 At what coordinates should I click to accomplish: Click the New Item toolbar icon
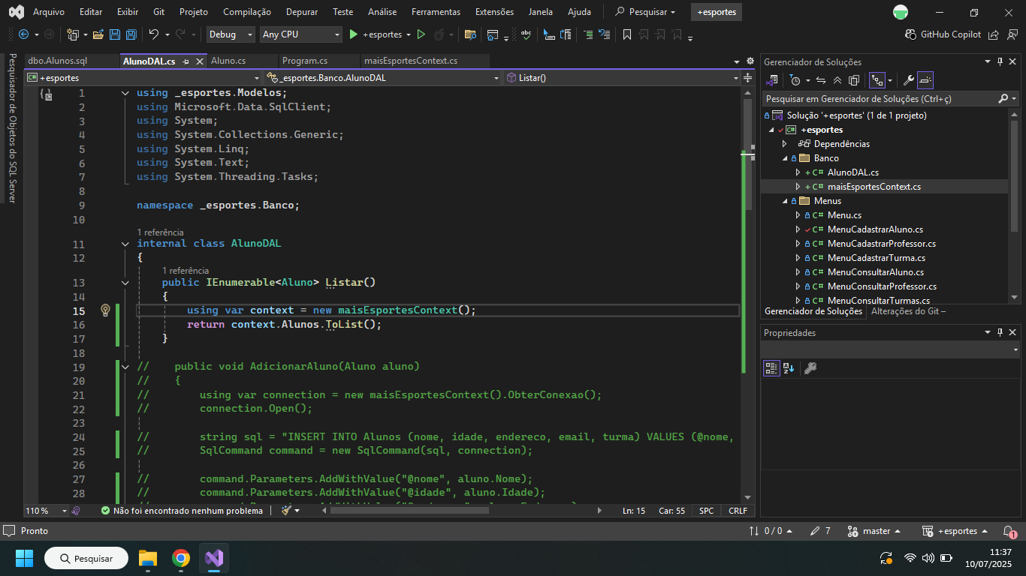click(73, 34)
